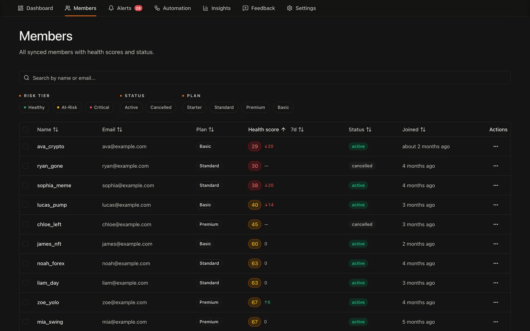The height and width of the screenshot is (331, 530).
Task: Open actions menu for sophia_meme
Action: click(495, 185)
